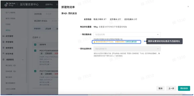Click the 新建物流单 dialog title
This screenshot has width=194, height=96.
pos(68,7)
